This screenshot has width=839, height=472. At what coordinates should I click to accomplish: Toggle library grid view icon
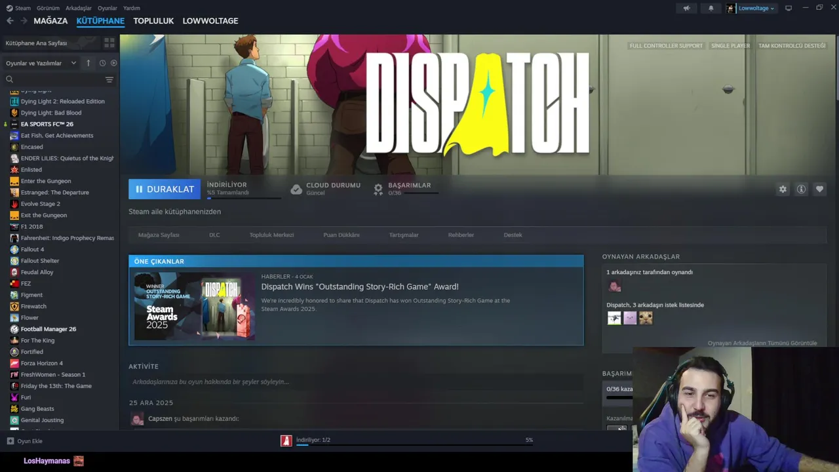click(109, 43)
